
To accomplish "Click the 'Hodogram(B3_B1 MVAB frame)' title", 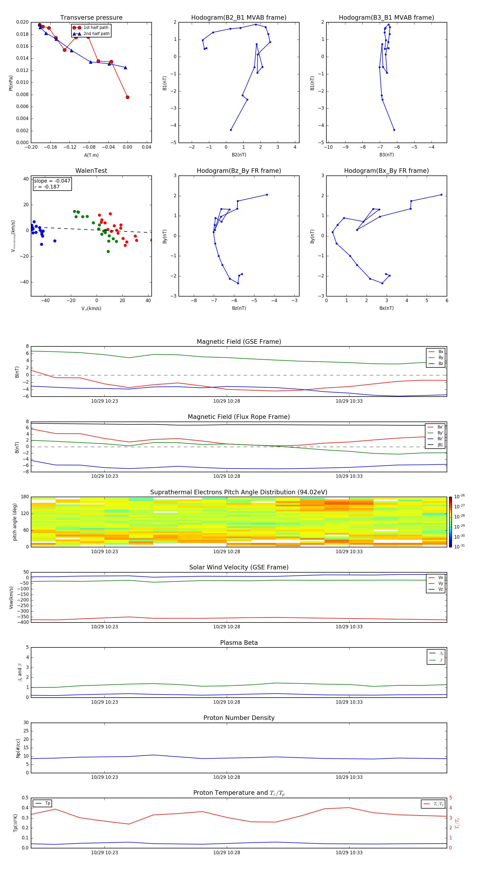I will (x=386, y=18).
